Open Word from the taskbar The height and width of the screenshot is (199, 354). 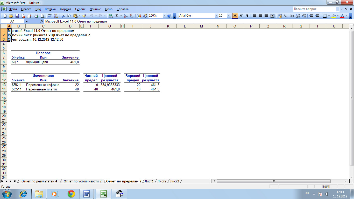click(86, 194)
